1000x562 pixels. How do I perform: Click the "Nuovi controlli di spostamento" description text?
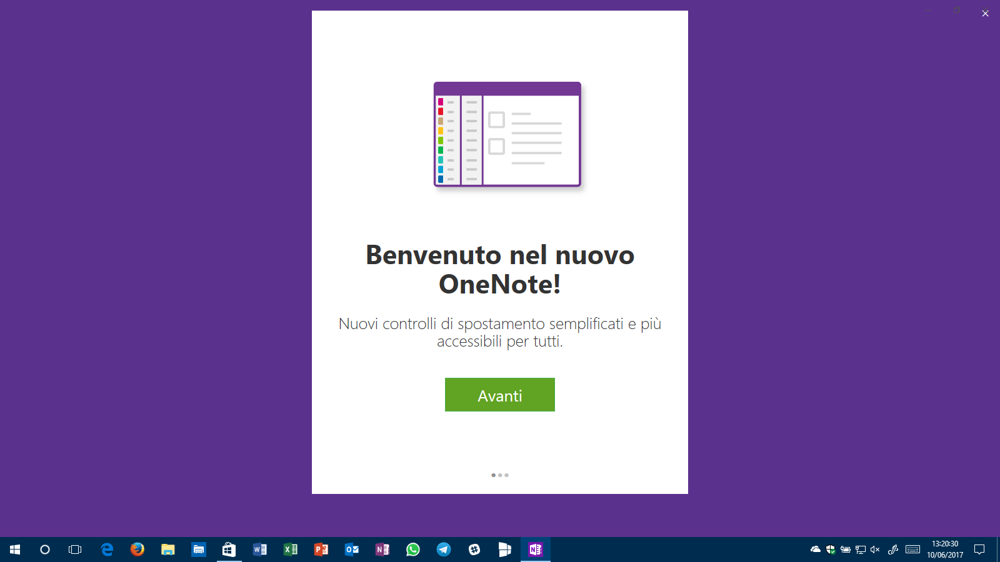[x=500, y=332]
